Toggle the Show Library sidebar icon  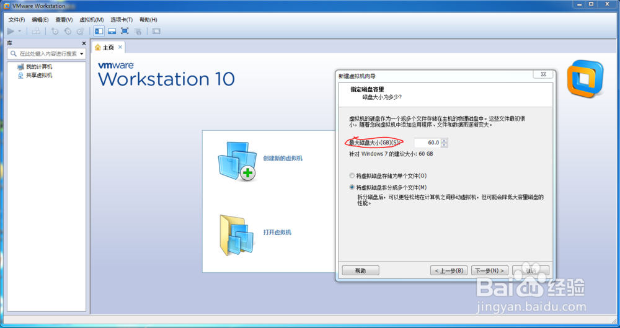(99, 31)
